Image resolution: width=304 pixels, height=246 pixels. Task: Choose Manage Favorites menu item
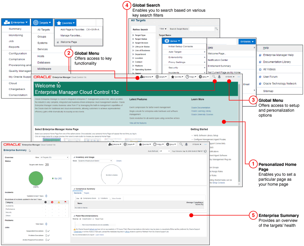click(71, 36)
